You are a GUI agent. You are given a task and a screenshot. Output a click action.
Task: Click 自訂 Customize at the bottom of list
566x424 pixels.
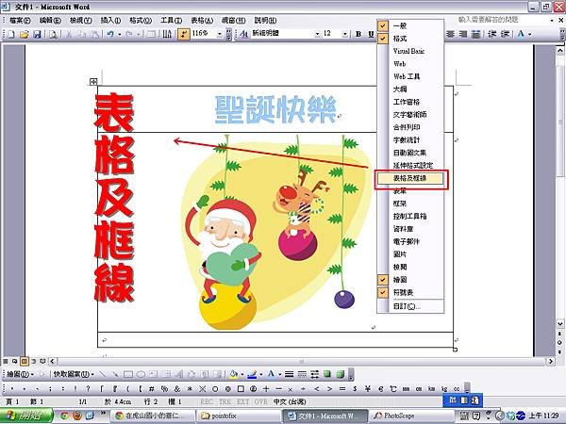click(410, 306)
